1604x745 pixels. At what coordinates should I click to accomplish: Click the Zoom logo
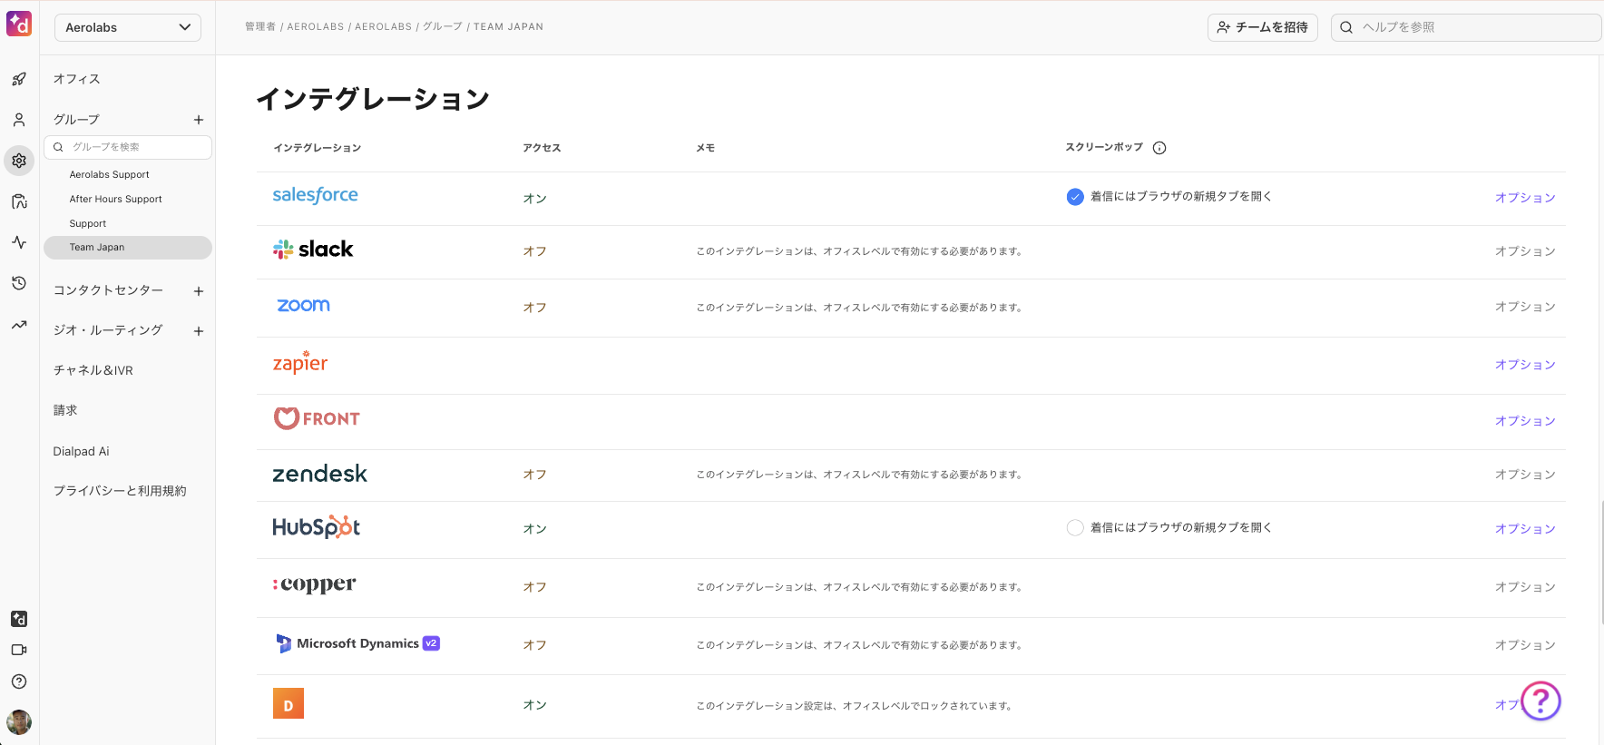[x=304, y=306]
